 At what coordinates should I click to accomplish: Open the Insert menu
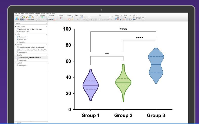[27, 13]
